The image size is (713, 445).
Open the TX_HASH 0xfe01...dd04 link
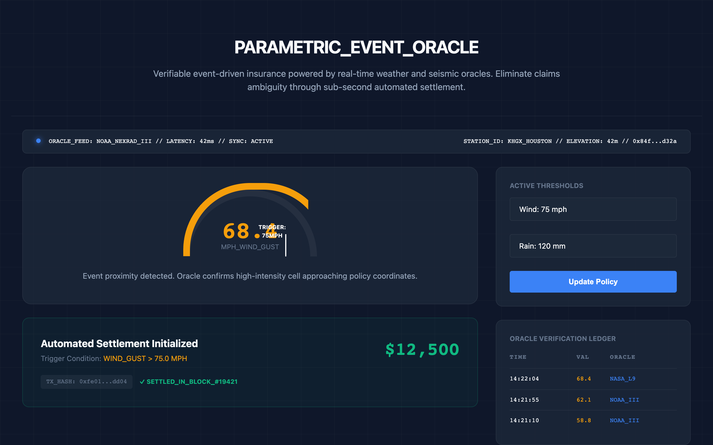point(87,381)
